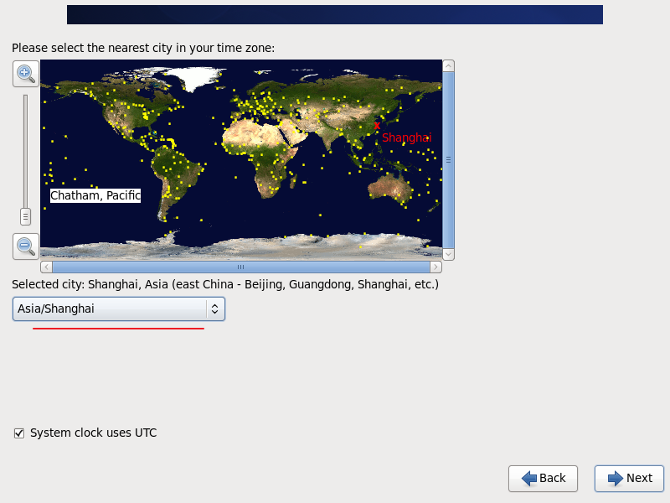Click the Back button
Image resolution: width=670 pixels, height=503 pixels.
coord(543,478)
